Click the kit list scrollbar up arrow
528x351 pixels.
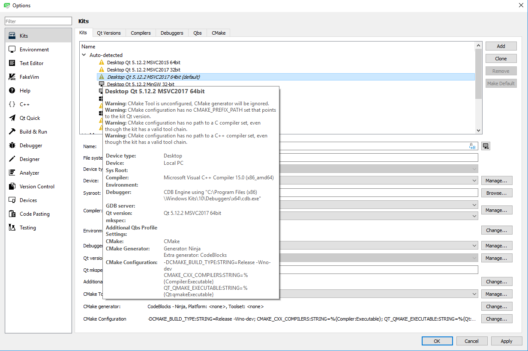[x=479, y=45]
